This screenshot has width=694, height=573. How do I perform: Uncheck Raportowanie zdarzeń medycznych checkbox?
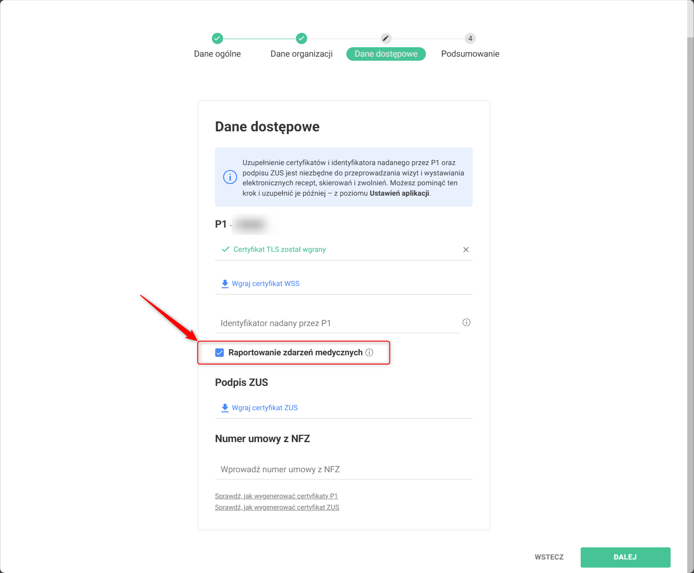point(219,353)
